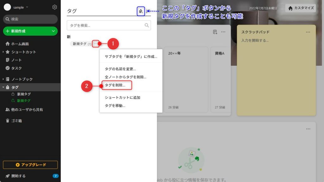Viewport: 324px width, 182px height.
Task: Open notes widget three-dot menu
Action: (x=223, y=32)
